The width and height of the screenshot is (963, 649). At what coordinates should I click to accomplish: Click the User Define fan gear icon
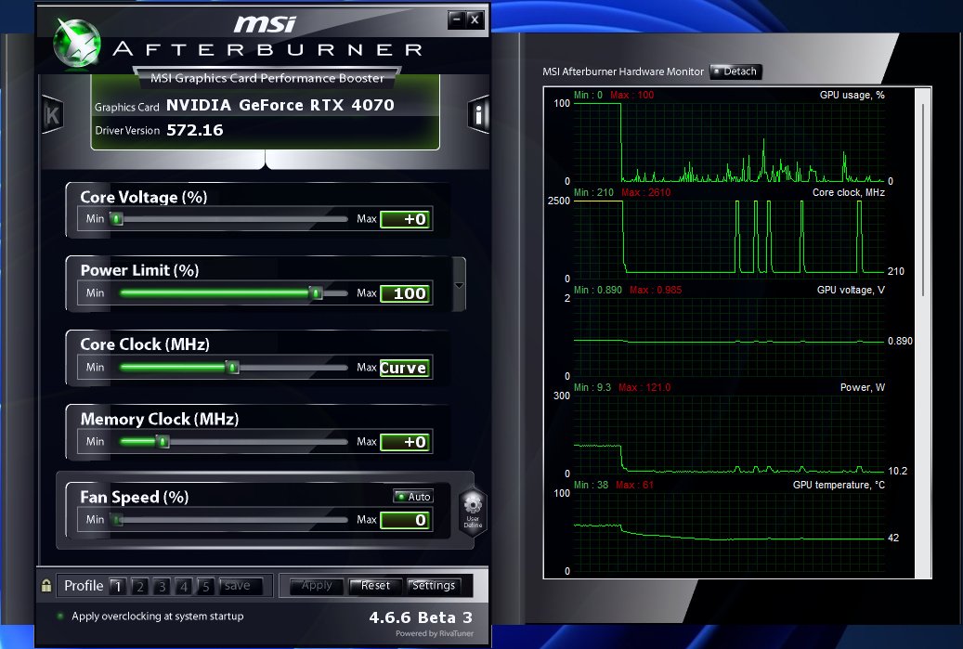click(473, 512)
